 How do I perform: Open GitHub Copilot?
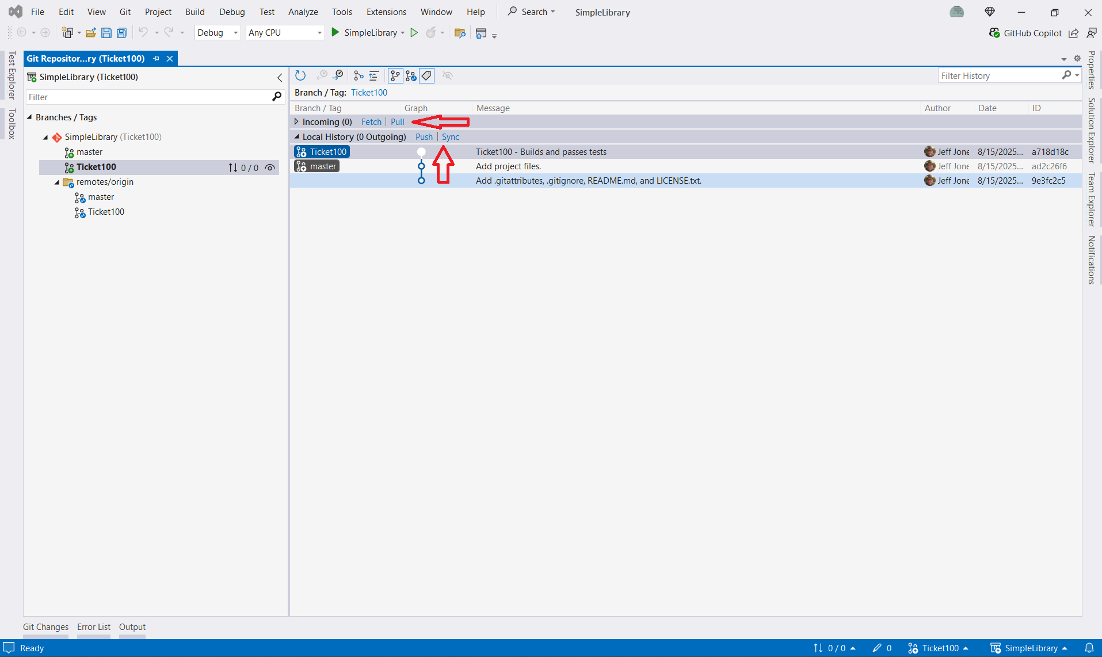click(x=1025, y=33)
